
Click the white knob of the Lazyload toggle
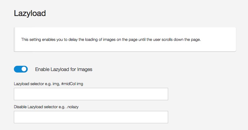(x=24, y=69)
